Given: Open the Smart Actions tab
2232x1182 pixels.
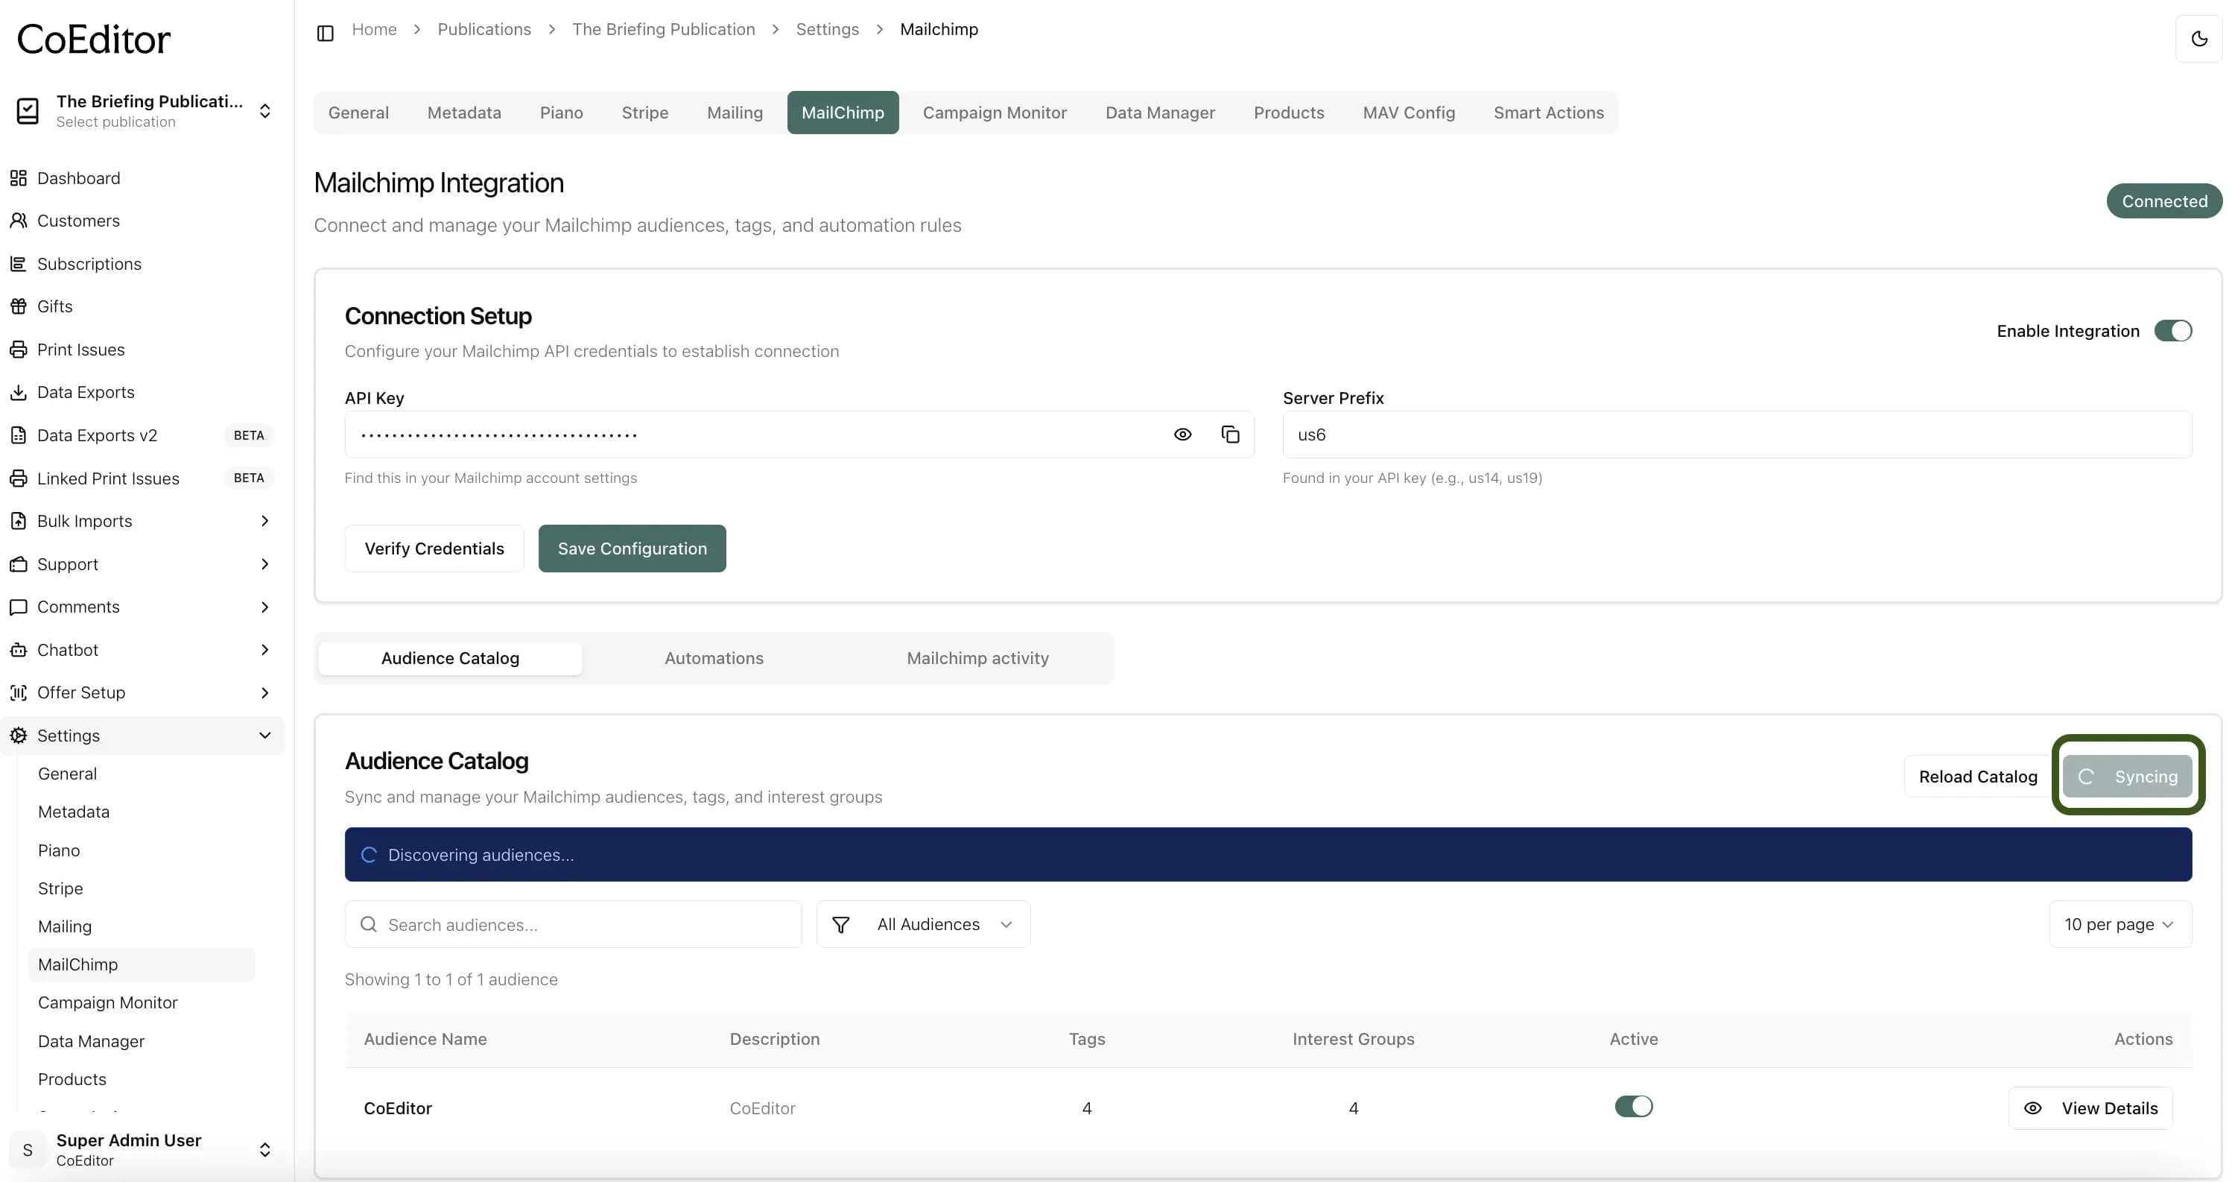Looking at the screenshot, I should point(1548,113).
